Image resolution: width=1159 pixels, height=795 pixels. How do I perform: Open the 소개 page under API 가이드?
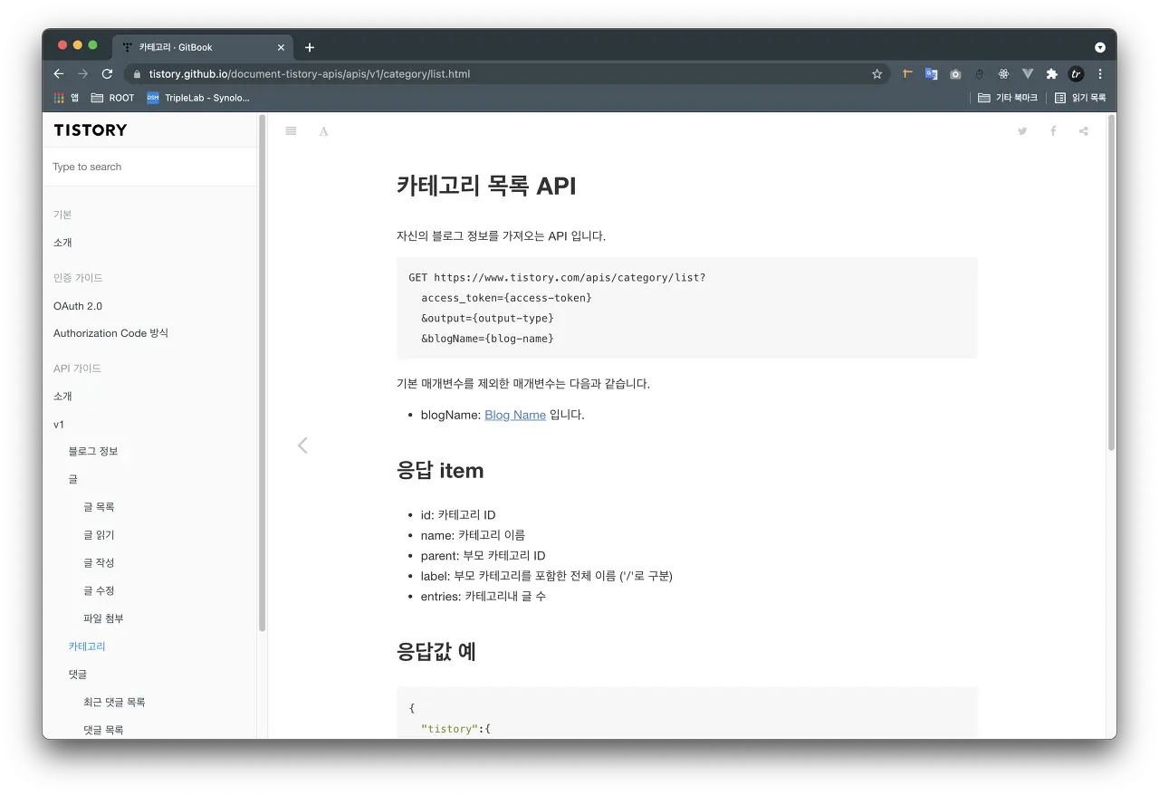[x=62, y=397]
